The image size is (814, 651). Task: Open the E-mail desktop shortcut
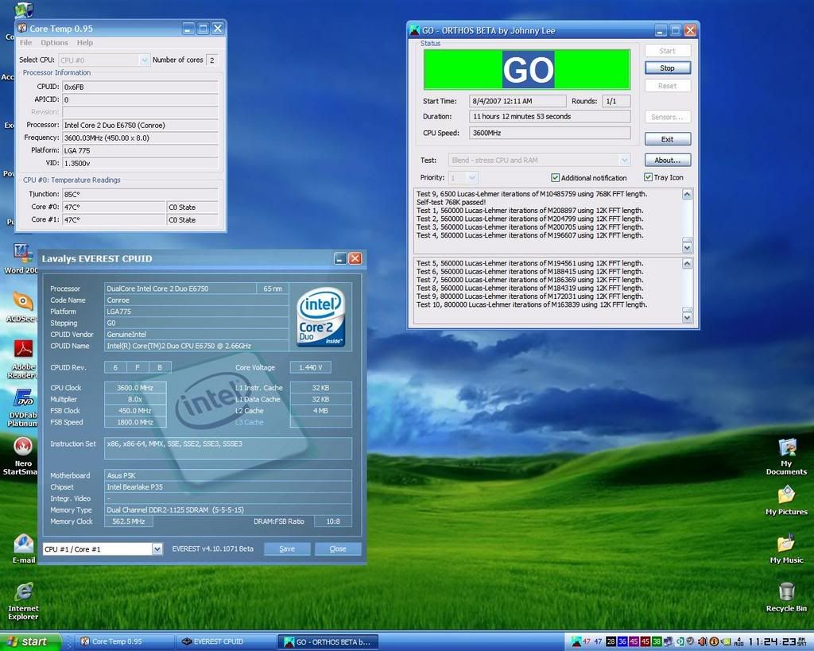[24, 548]
